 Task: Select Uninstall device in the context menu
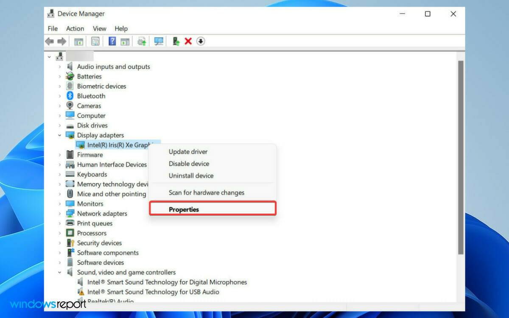coord(191,176)
